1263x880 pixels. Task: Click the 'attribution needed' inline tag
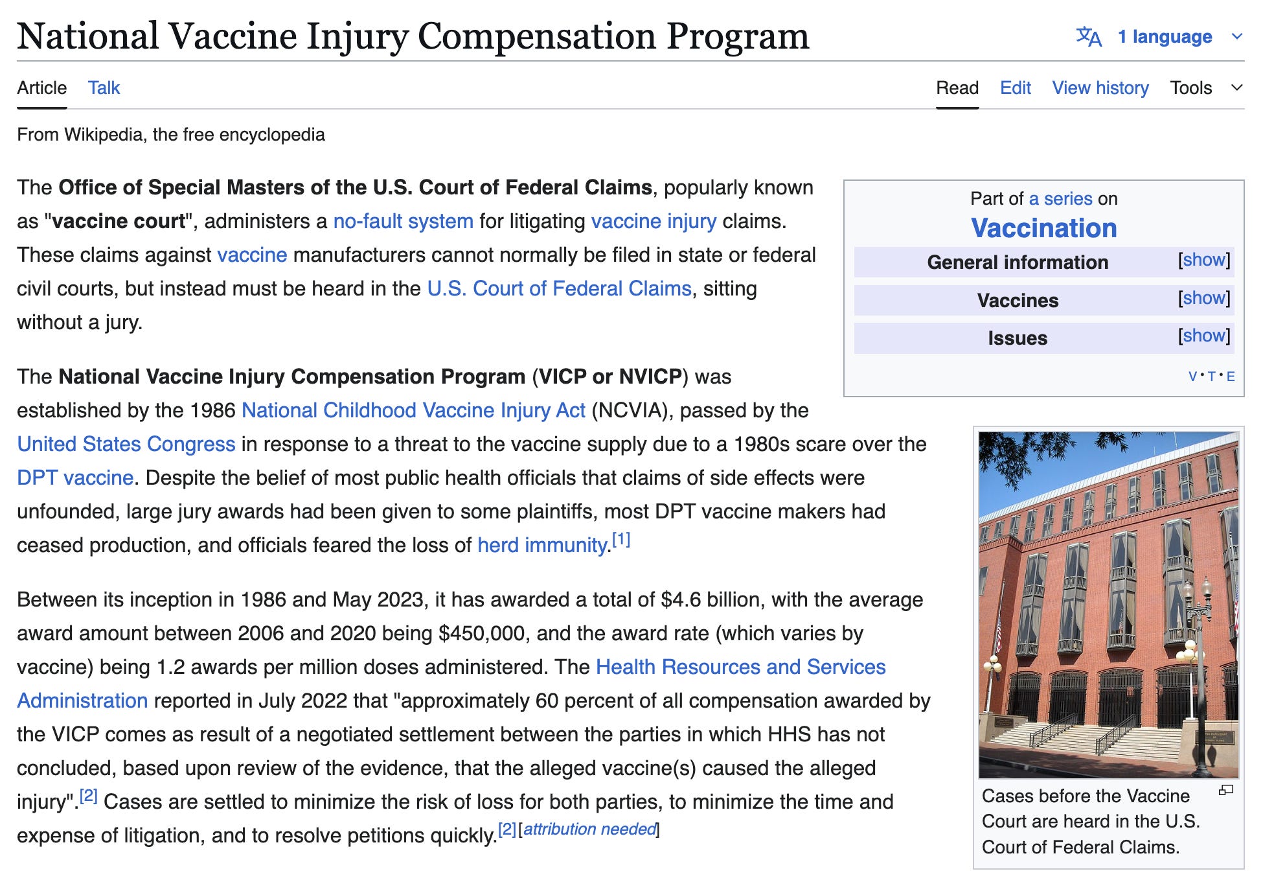coord(589,829)
